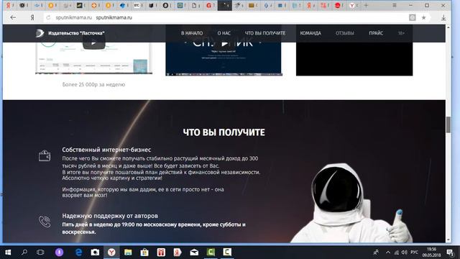Switch to the last tab with Y favicon

(x=353, y=5)
